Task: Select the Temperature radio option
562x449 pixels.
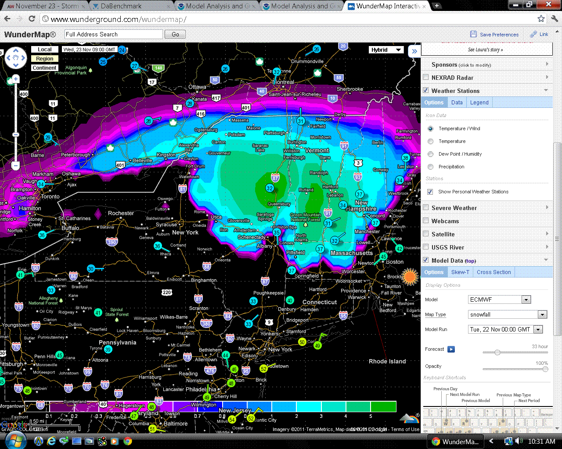Action: 430,141
